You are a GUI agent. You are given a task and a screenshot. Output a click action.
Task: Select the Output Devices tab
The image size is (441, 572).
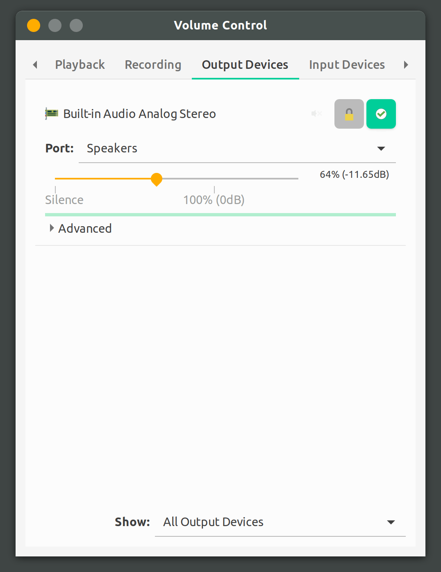pyautogui.click(x=245, y=65)
